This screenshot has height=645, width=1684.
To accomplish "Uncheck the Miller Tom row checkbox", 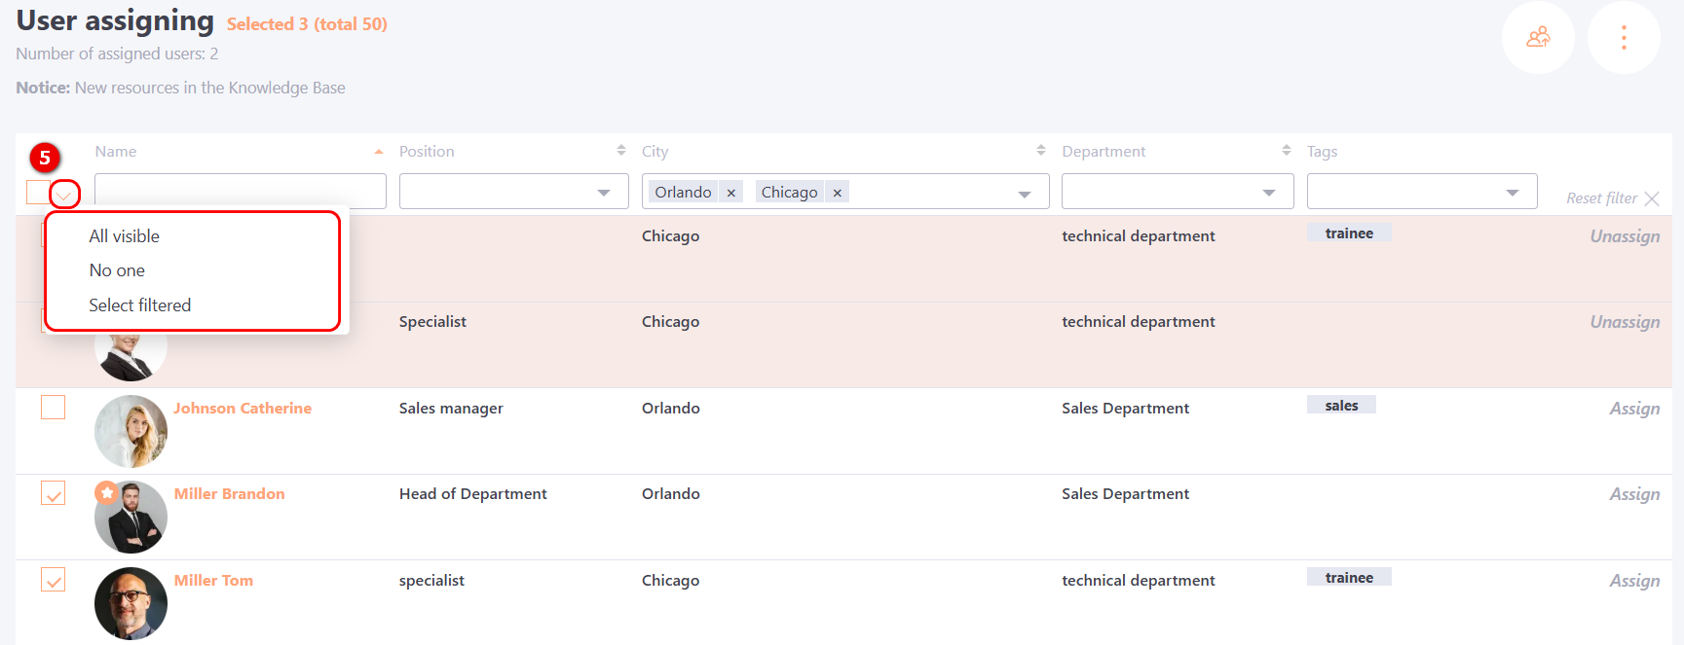I will (54, 580).
